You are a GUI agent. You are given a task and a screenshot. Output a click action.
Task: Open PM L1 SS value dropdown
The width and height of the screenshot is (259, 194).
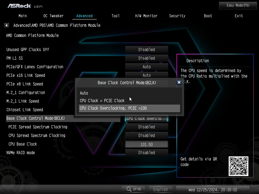tap(146, 58)
